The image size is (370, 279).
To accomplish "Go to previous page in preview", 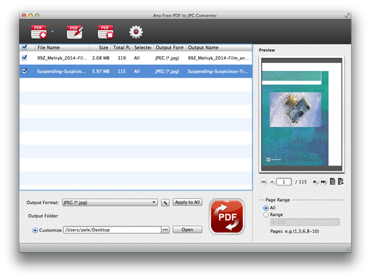I will click(x=272, y=182).
